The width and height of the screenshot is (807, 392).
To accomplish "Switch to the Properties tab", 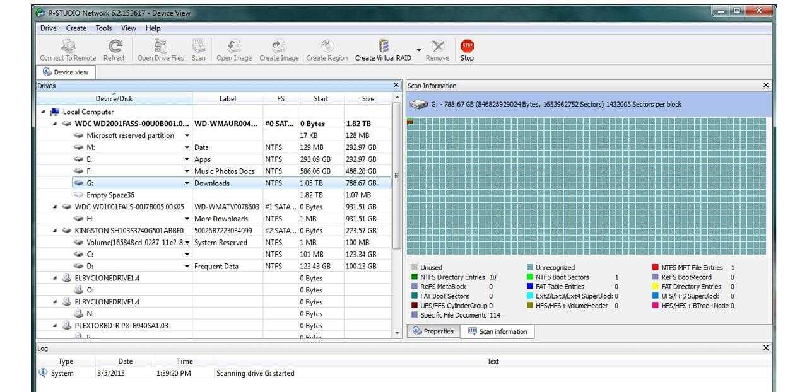I will pyautogui.click(x=433, y=331).
